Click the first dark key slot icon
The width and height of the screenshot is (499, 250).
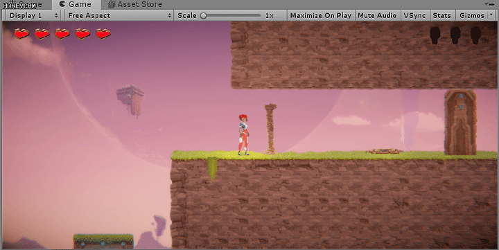[x=435, y=35]
